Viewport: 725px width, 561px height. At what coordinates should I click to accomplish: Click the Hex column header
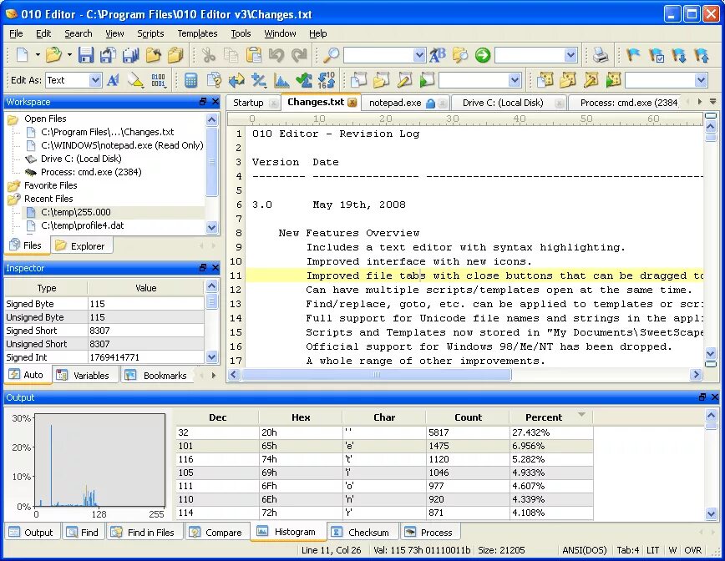click(301, 417)
